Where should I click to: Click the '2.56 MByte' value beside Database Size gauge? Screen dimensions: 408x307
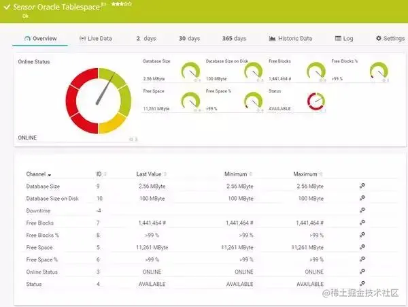point(154,79)
